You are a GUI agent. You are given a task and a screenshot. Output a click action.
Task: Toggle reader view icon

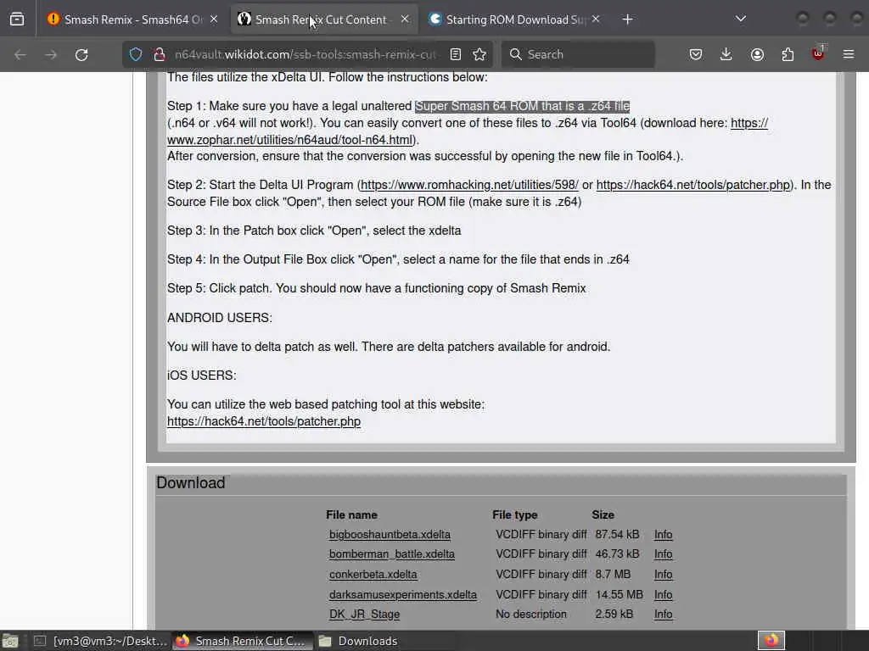(456, 54)
